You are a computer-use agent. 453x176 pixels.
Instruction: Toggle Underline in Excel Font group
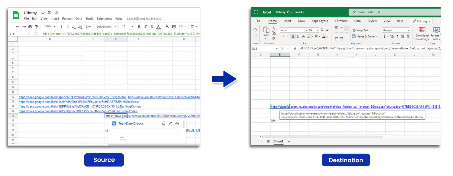[293, 36]
